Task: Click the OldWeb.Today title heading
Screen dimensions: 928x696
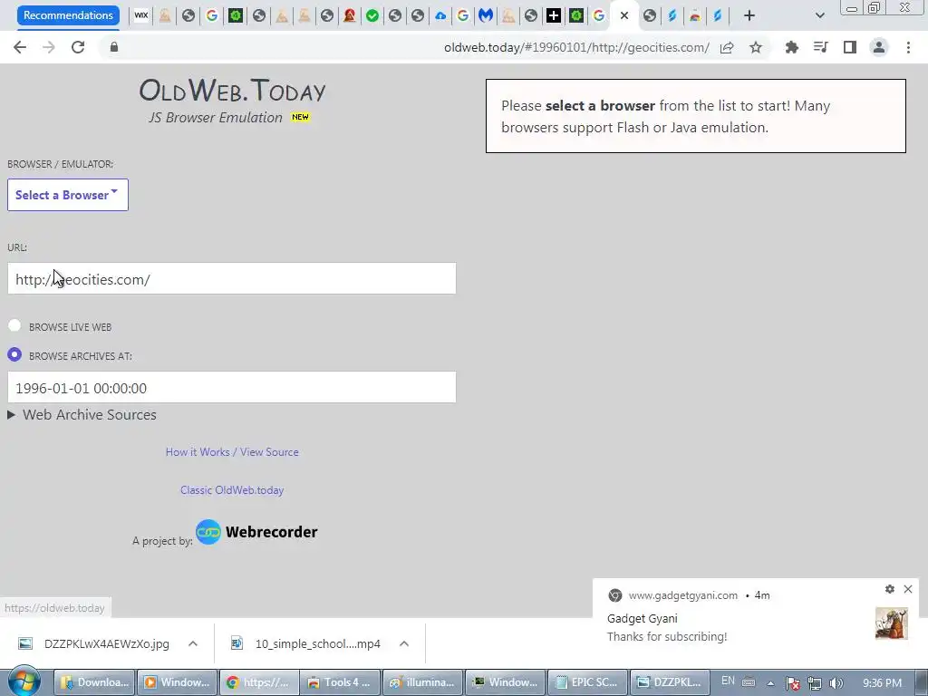Action: [x=232, y=91]
